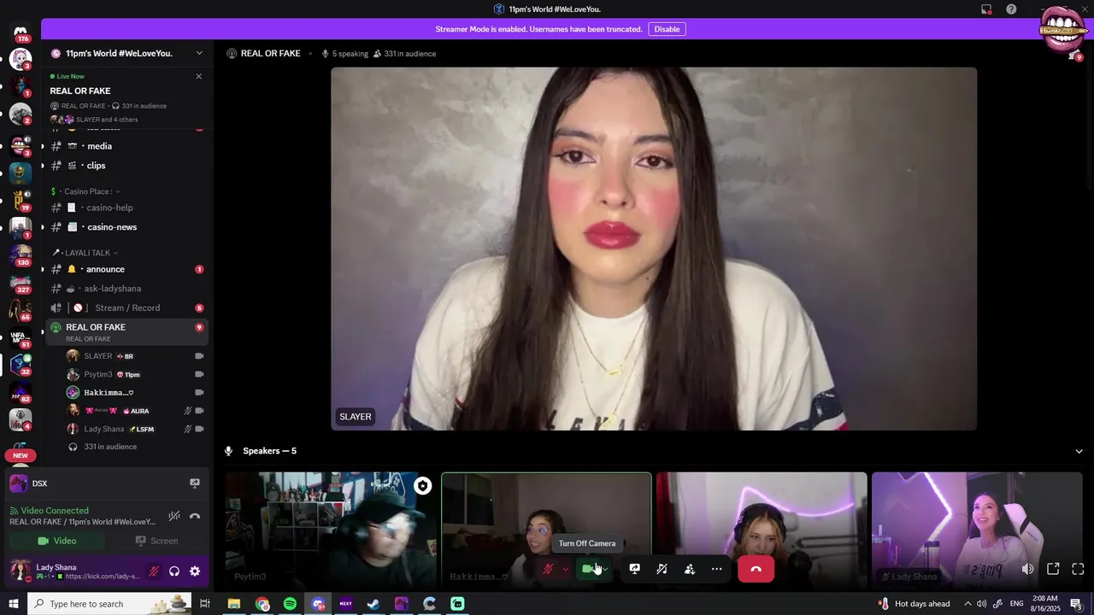Disable Streamer Mode via Disable button

[667, 29]
